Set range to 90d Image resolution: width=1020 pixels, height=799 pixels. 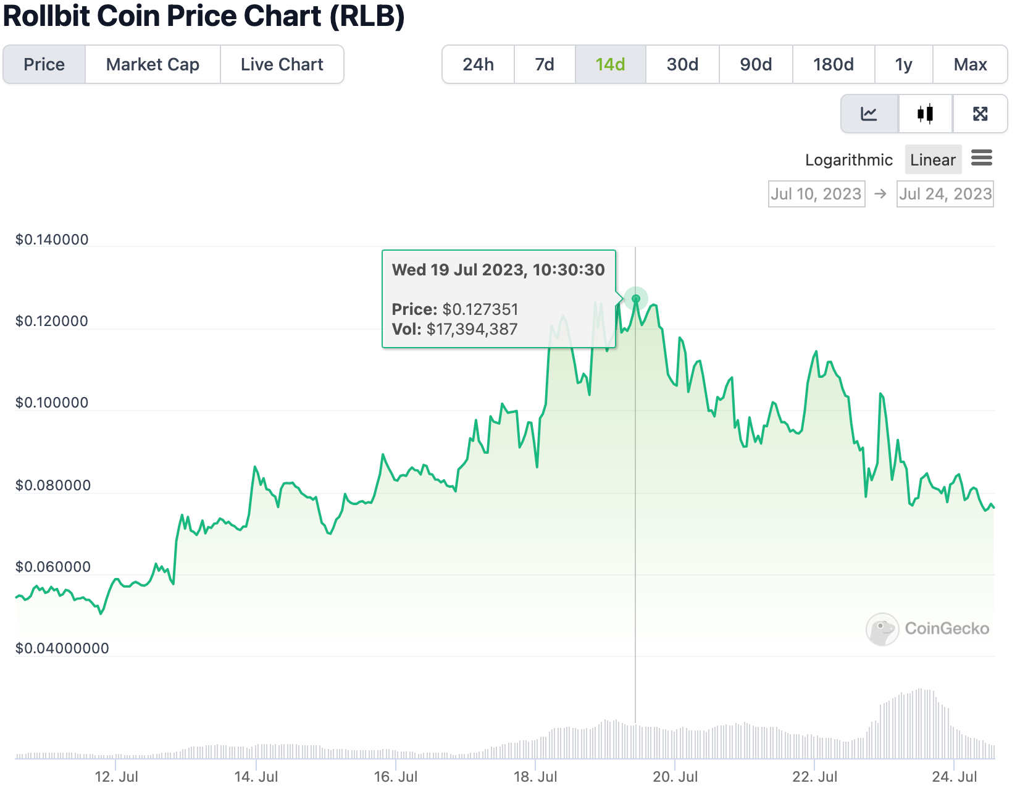[756, 64]
